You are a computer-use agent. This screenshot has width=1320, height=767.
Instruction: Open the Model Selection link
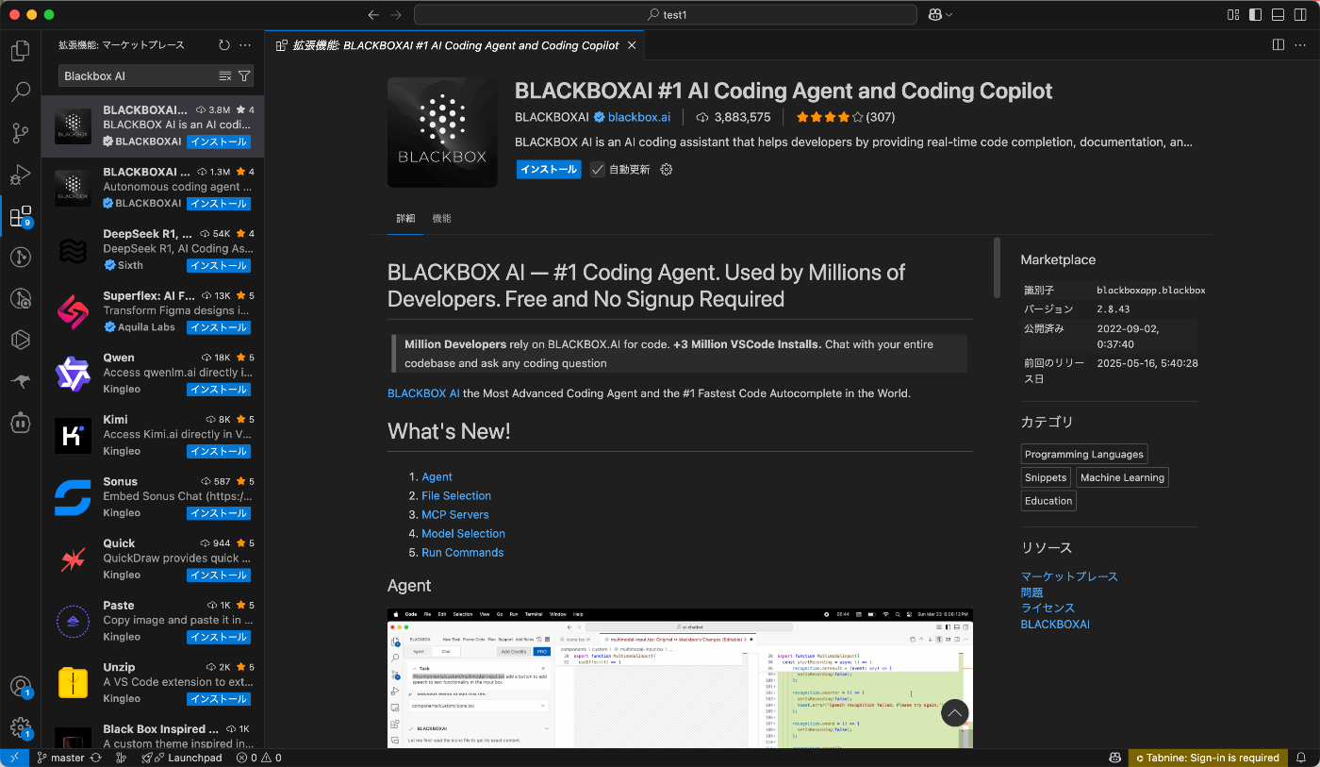[463, 534]
